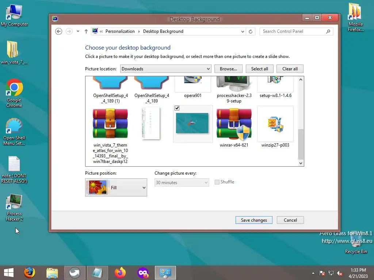Expand address bar history dropdown
Image resolution: width=374 pixels, height=280 pixels.
tap(243, 31)
